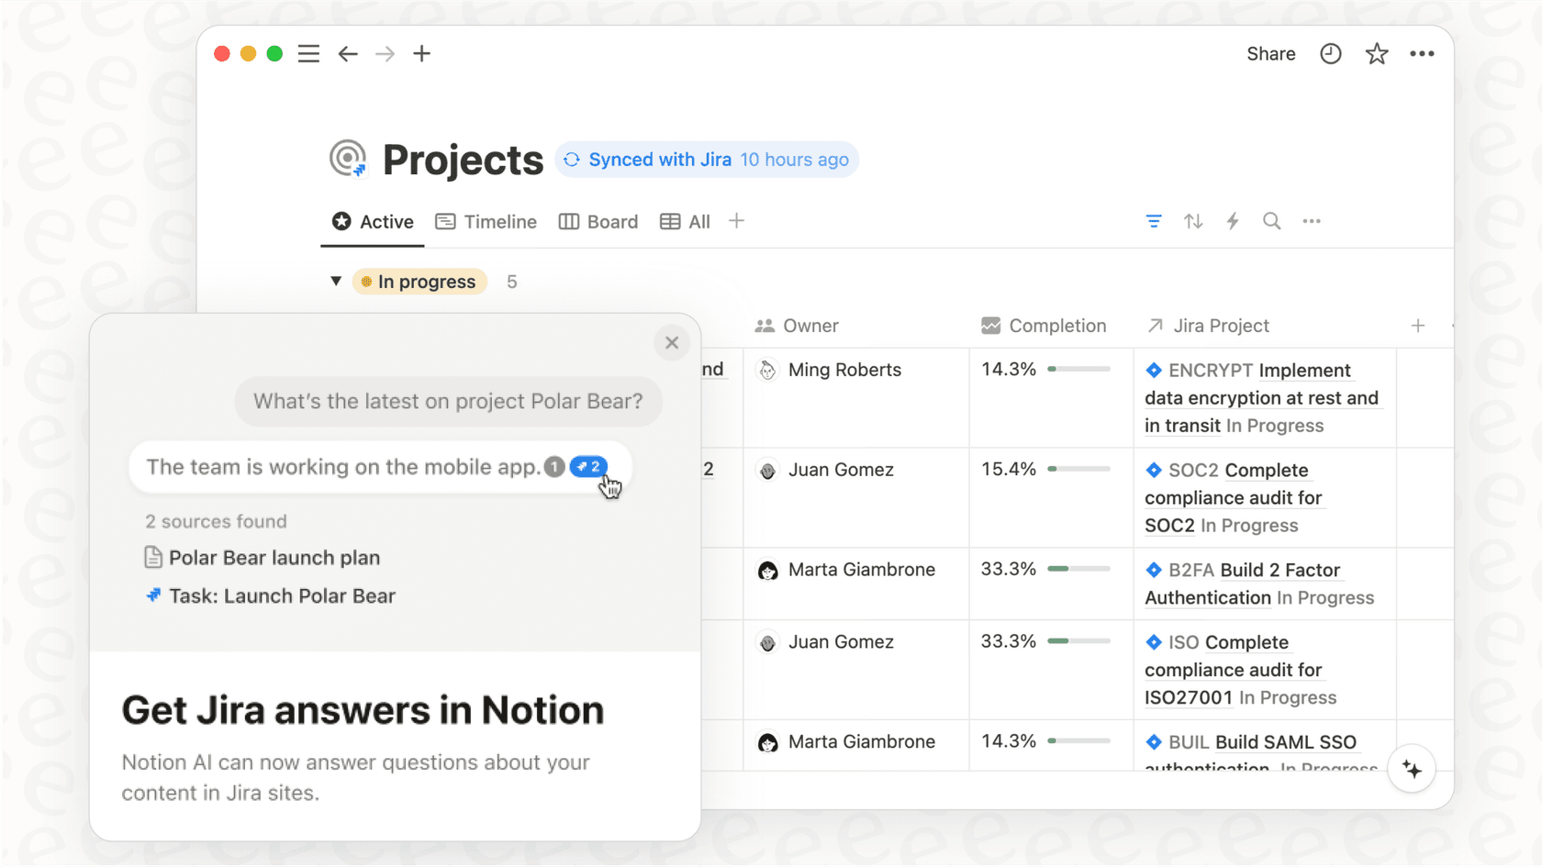Click the Share button

(1270, 53)
